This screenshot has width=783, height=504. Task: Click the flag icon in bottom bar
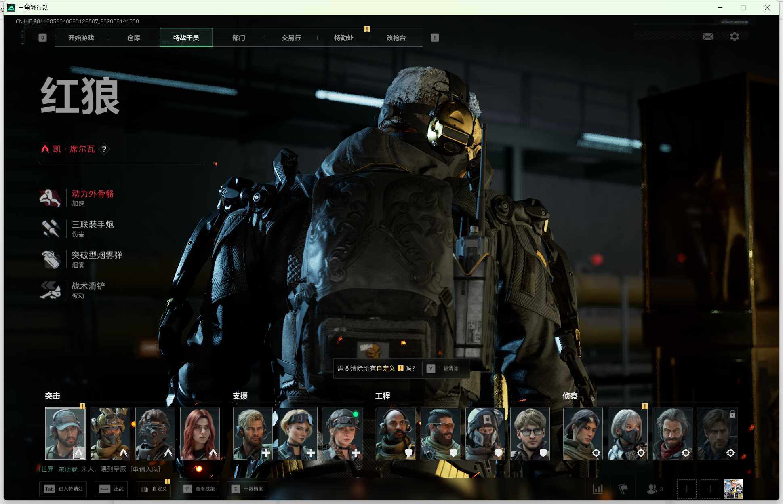click(623, 489)
